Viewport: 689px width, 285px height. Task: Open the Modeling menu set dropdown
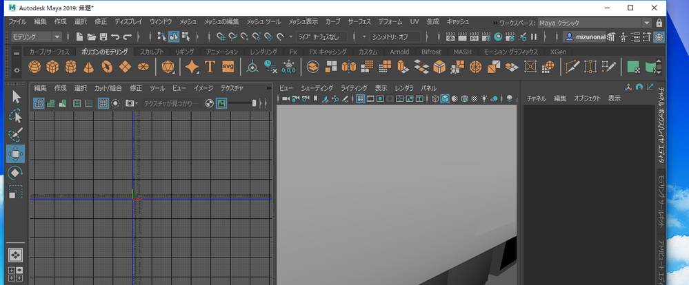[x=37, y=37]
